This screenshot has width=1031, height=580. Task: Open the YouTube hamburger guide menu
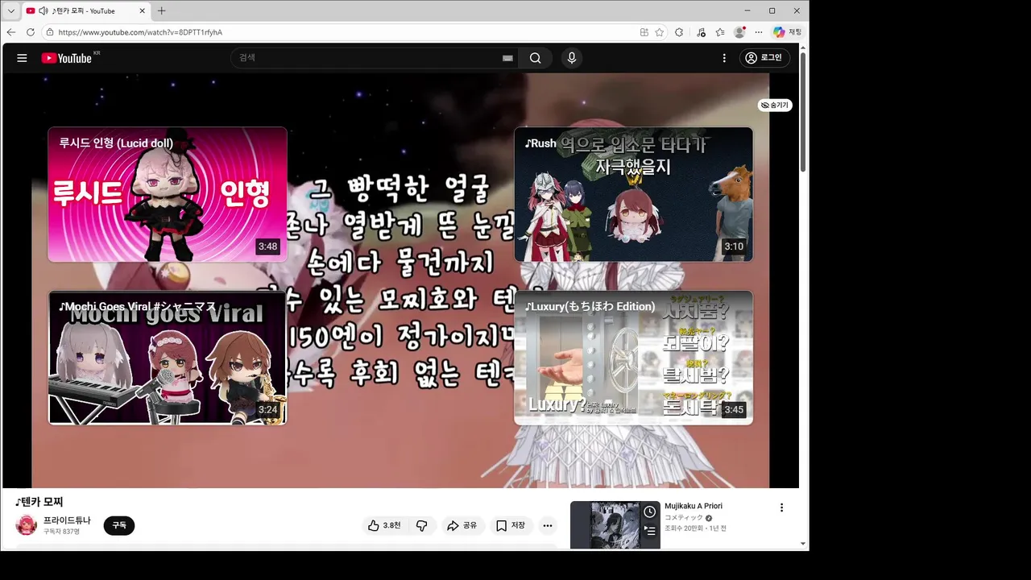(x=22, y=58)
